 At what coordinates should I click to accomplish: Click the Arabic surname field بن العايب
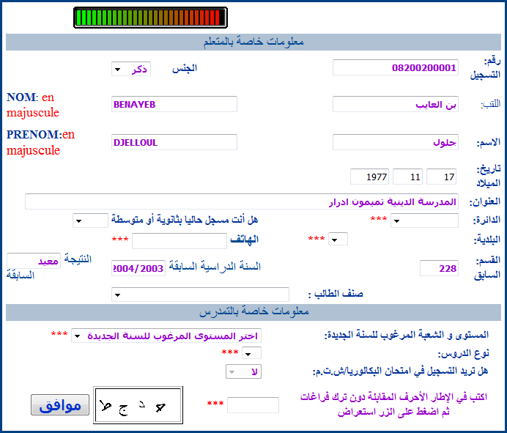[x=396, y=104]
